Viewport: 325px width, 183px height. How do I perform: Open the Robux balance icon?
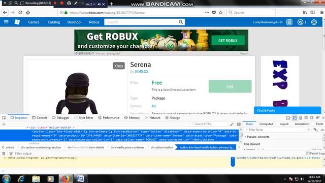(x=300, y=22)
